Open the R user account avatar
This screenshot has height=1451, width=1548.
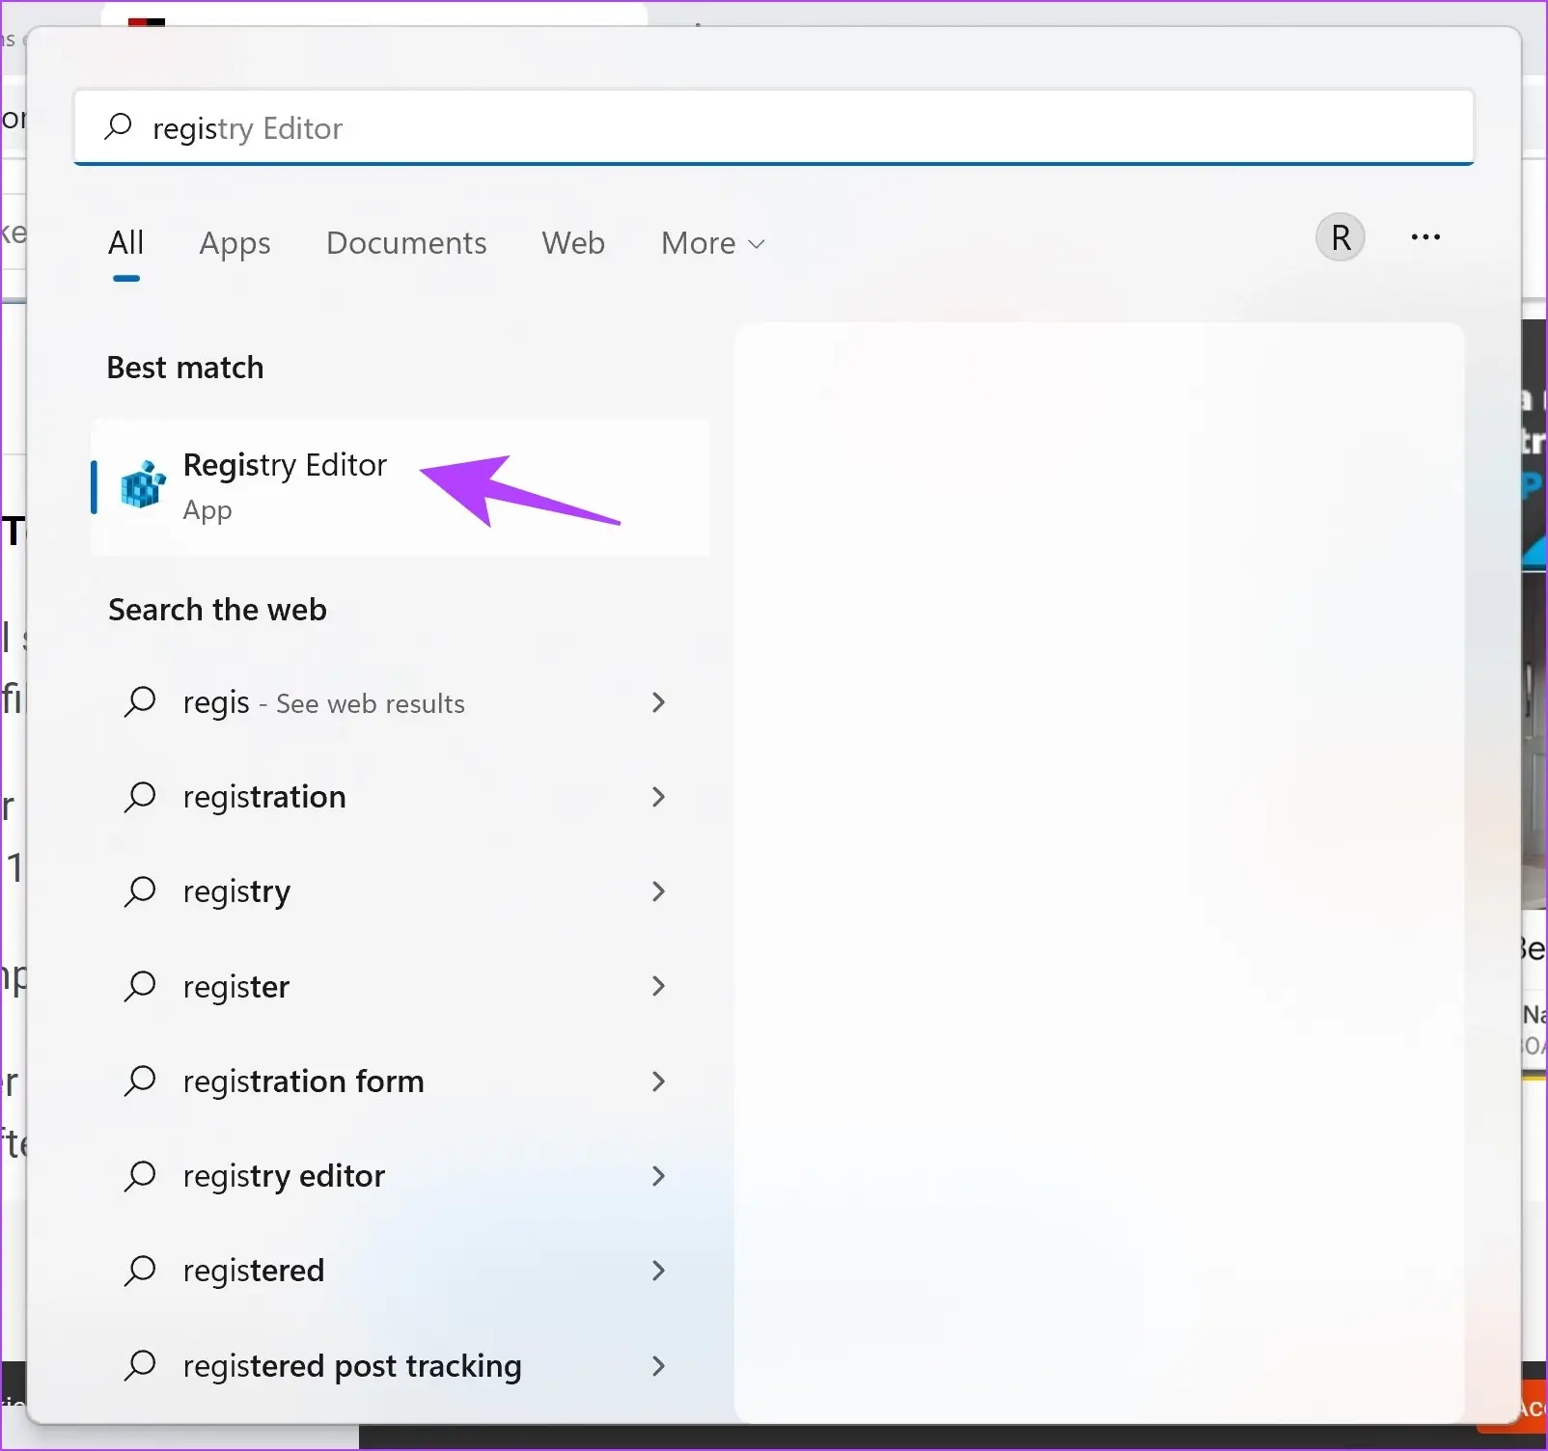coord(1341,237)
